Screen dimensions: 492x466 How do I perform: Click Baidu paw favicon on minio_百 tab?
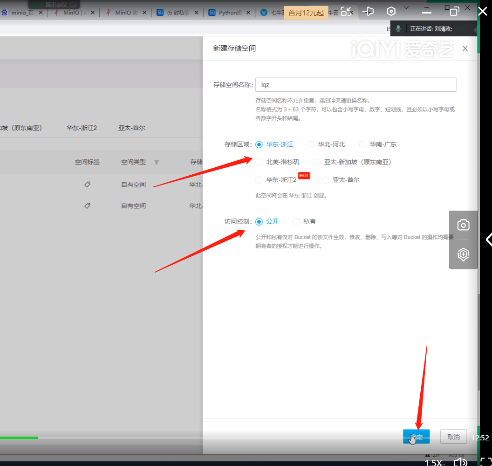[4, 13]
